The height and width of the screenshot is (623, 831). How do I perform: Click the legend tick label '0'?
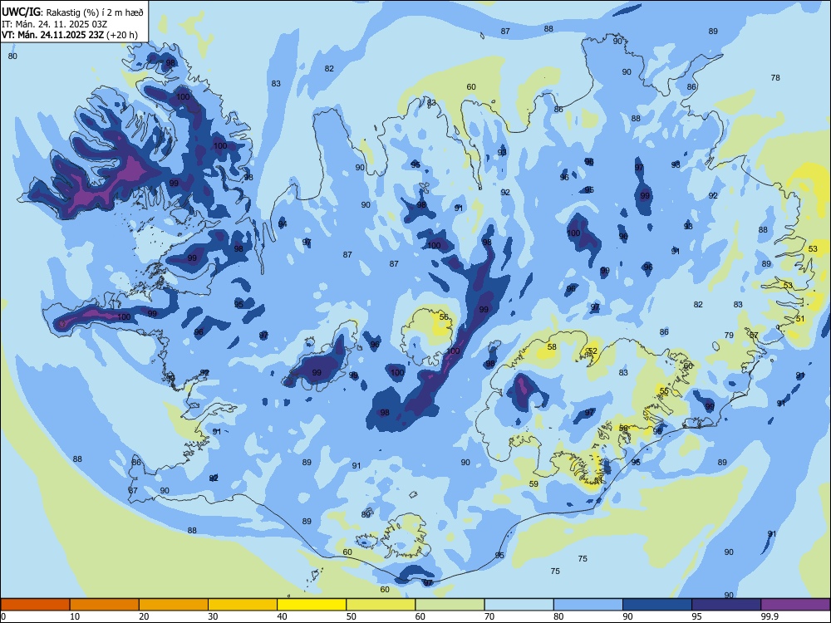3,616
